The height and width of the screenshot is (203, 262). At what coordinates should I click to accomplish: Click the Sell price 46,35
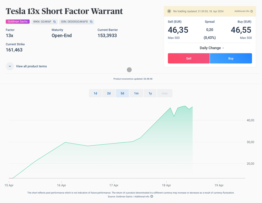tap(178, 30)
